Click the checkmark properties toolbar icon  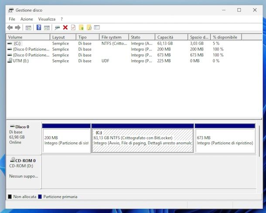tap(73, 27)
